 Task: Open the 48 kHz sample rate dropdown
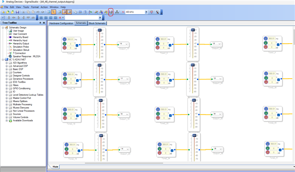(x=146, y=12)
